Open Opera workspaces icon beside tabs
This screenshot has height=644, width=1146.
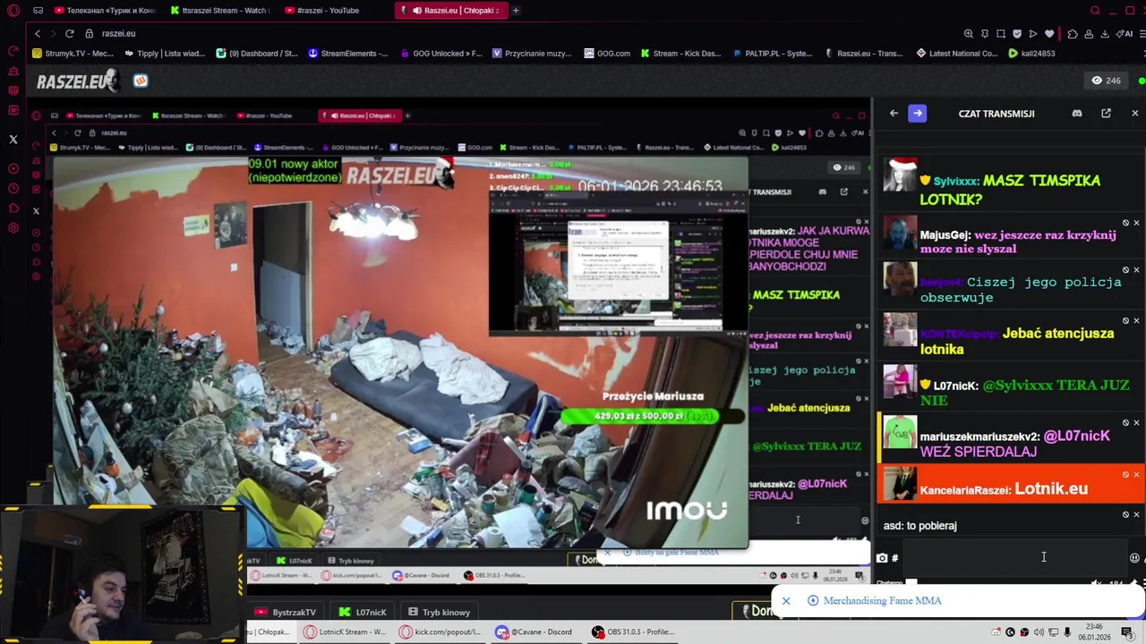click(38, 11)
